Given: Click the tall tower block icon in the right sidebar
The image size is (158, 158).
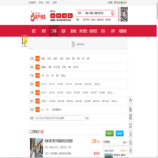Looking at the screenshot, I should tap(131, 117).
